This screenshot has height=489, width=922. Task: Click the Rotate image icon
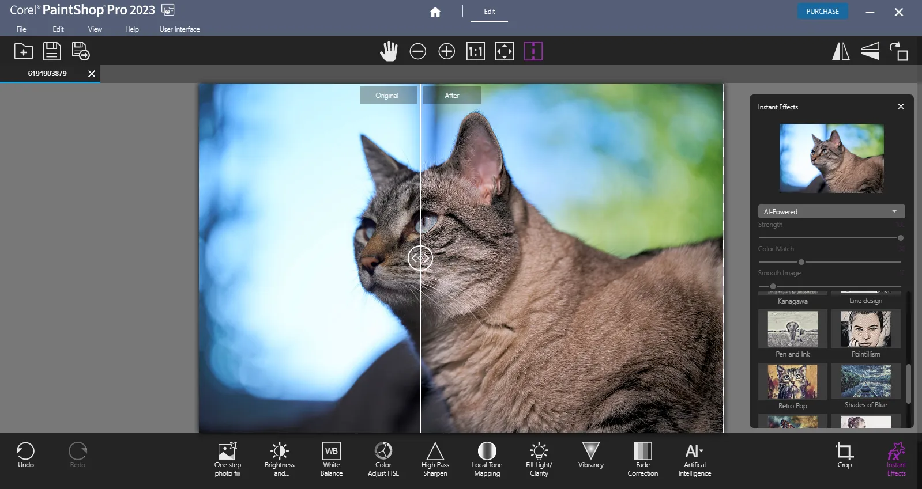pos(899,52)
